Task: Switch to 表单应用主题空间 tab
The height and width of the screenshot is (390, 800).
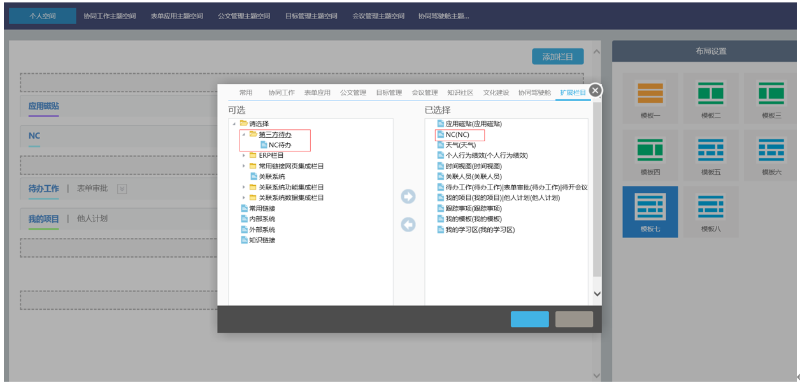Action: (x=177, y=16)
